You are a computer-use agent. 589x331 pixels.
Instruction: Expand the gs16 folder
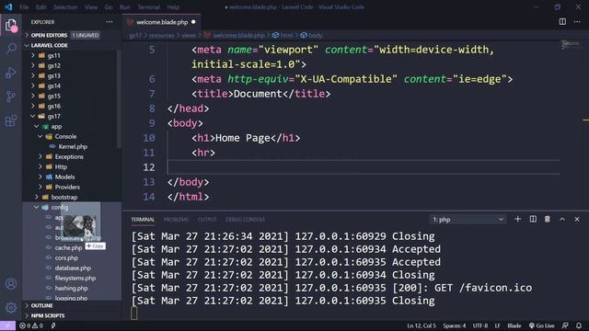[x=72, y=106]
